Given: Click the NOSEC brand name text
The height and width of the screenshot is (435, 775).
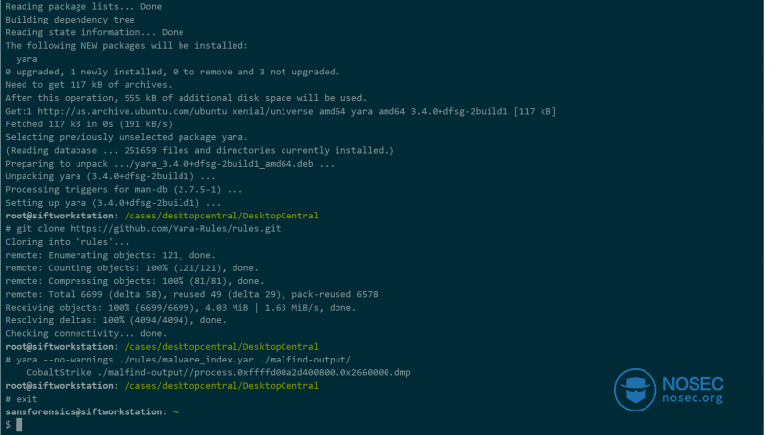Looking at the screenshot, I should (x=693, y=384).
